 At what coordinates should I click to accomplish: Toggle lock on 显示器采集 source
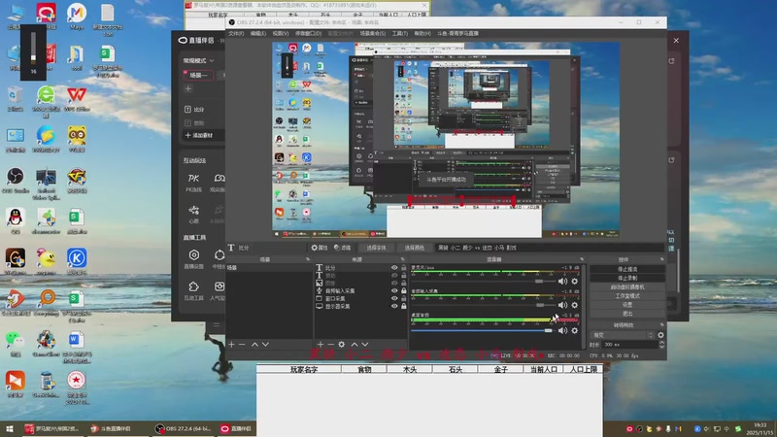[x=404, y=306]
